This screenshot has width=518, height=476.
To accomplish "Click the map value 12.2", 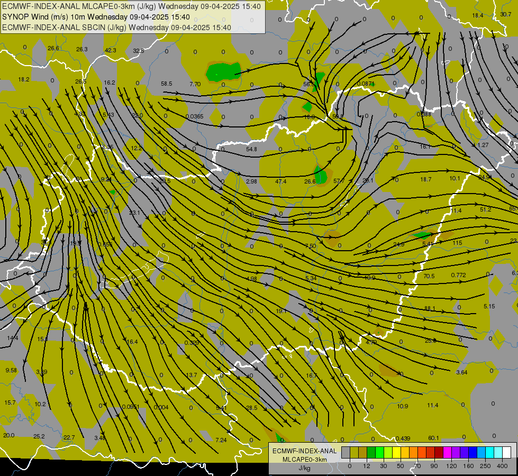I will [x=137, y=148].
